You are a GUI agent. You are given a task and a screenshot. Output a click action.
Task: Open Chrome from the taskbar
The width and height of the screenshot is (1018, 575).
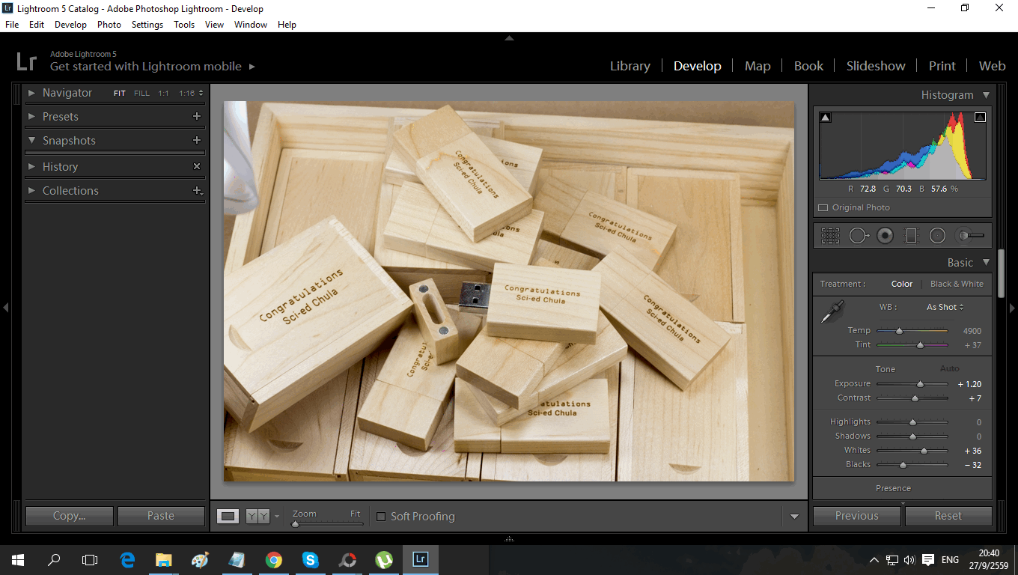274,559
